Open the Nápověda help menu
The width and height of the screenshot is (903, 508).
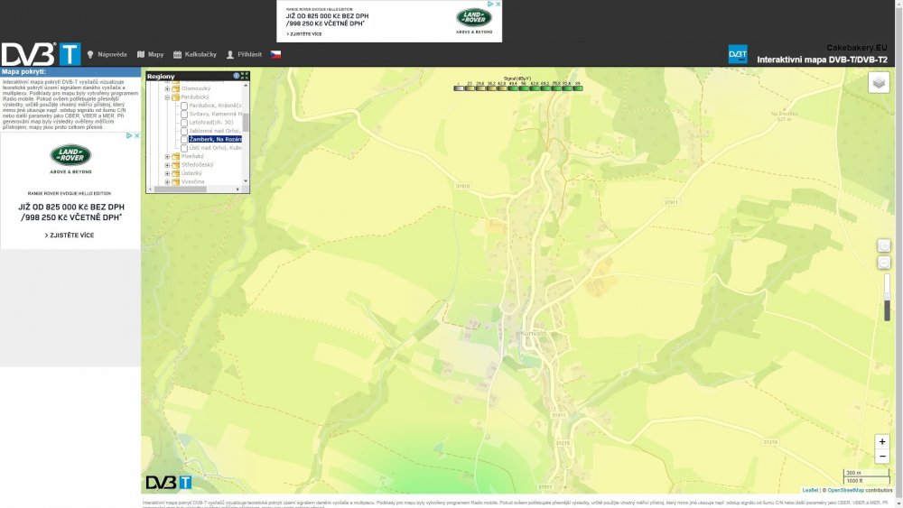point(107,55)
